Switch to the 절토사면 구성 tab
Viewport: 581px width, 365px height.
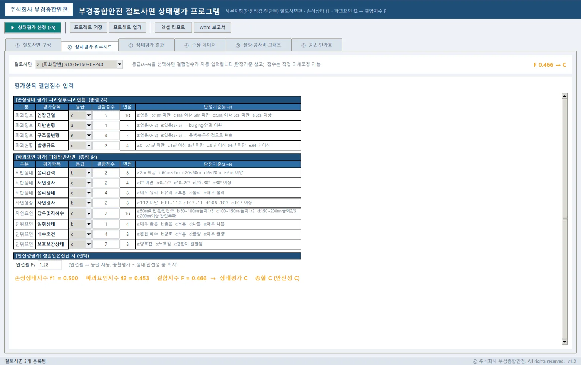click(33, 45)
